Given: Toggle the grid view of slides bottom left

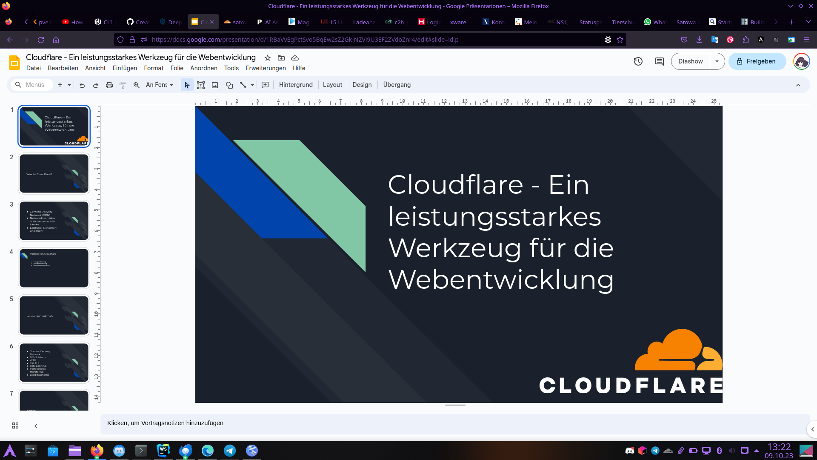Looking at the screenshot, I should 15,425.
